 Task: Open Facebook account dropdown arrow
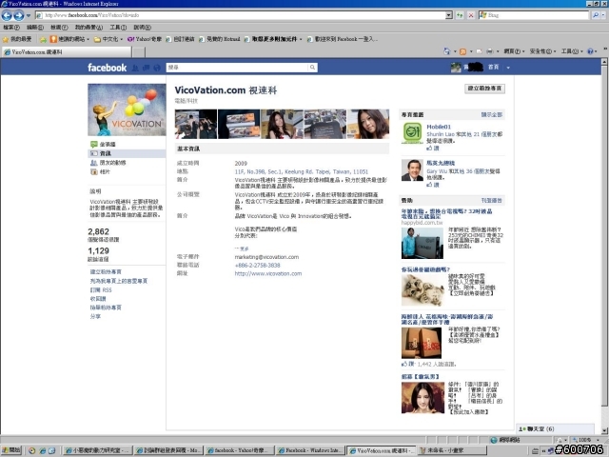508,68
